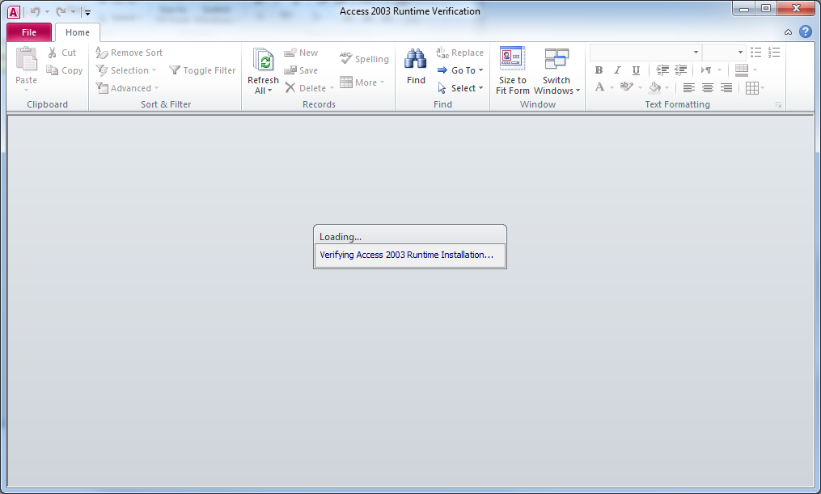Click Remove Sort in Sort & Filter
Screen dimensions: 821x494
tap(129, 53)
